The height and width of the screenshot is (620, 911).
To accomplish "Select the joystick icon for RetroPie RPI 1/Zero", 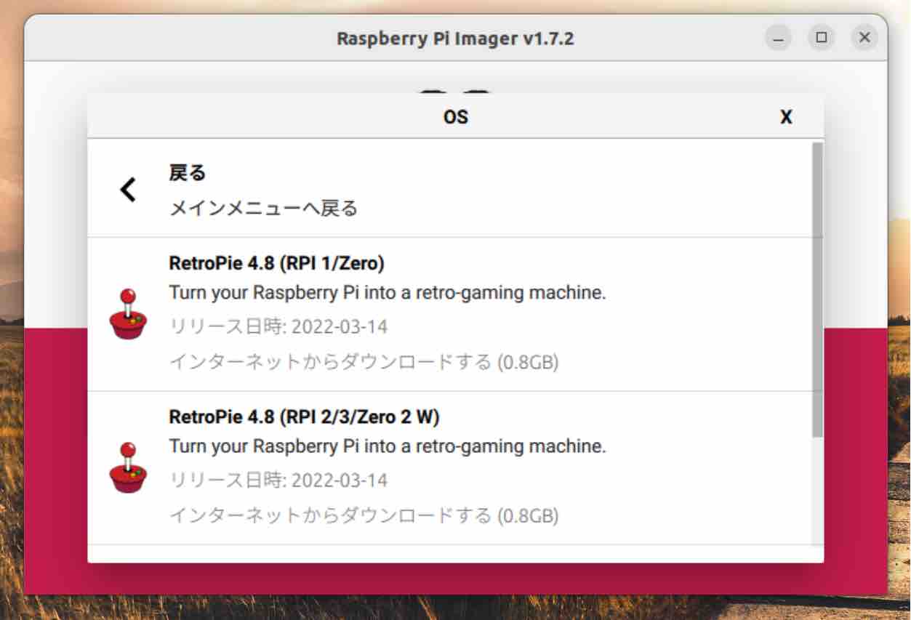I will tap(129, 314).
